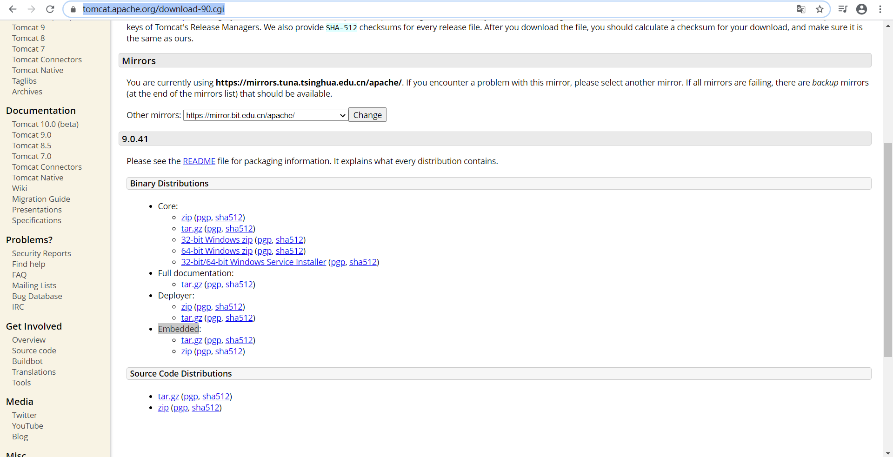Image resolution: width=893 pixels, height=457 pixels.
Task: Open Mailing Lists link
Action: coord(34,285)
